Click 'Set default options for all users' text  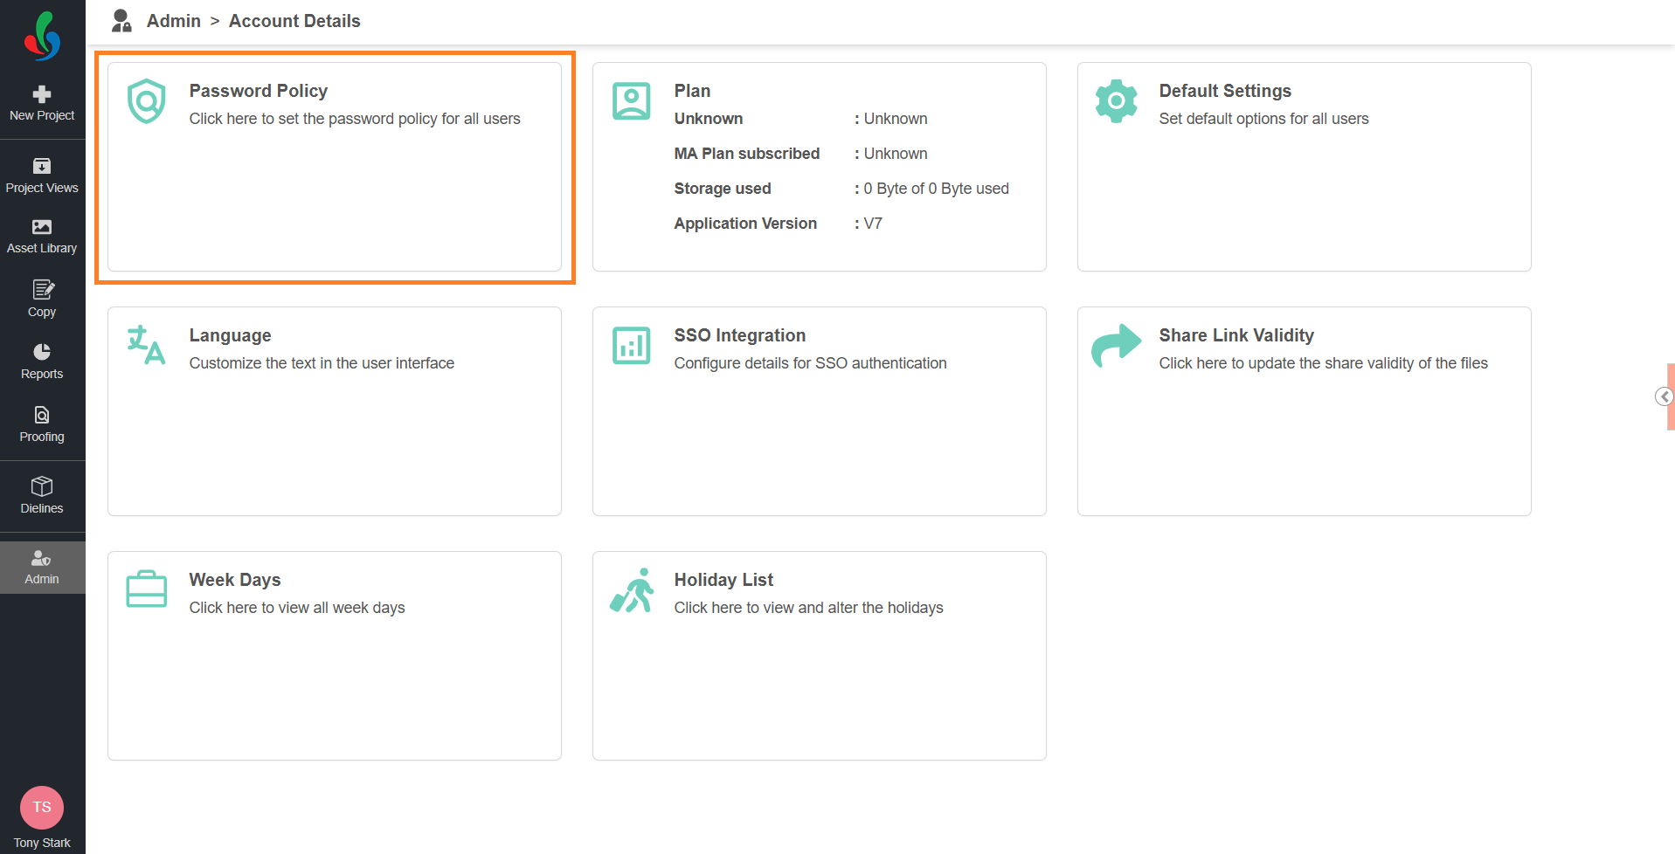tap(1263, 119)
